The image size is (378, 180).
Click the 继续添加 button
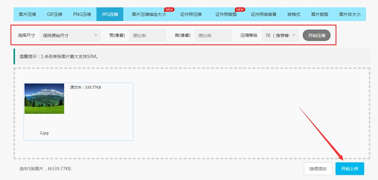(x=318, y=169)
